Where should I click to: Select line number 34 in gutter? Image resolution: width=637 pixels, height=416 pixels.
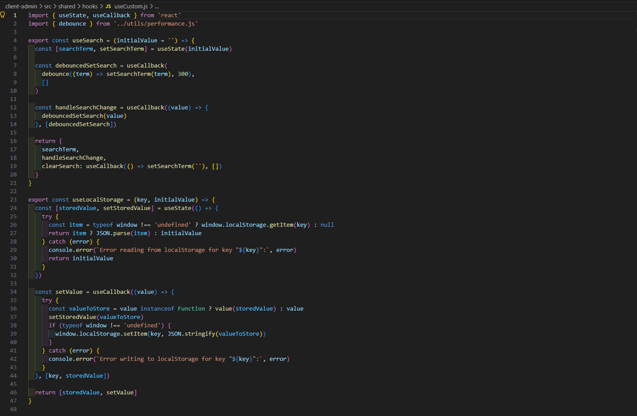(13, 292)
